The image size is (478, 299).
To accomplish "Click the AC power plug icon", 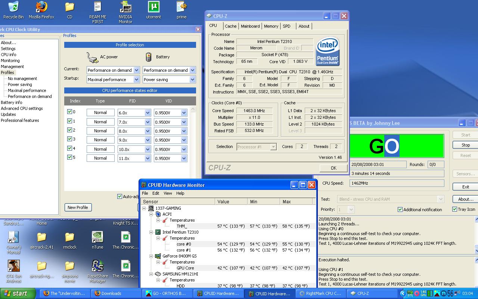I will 92,57.
